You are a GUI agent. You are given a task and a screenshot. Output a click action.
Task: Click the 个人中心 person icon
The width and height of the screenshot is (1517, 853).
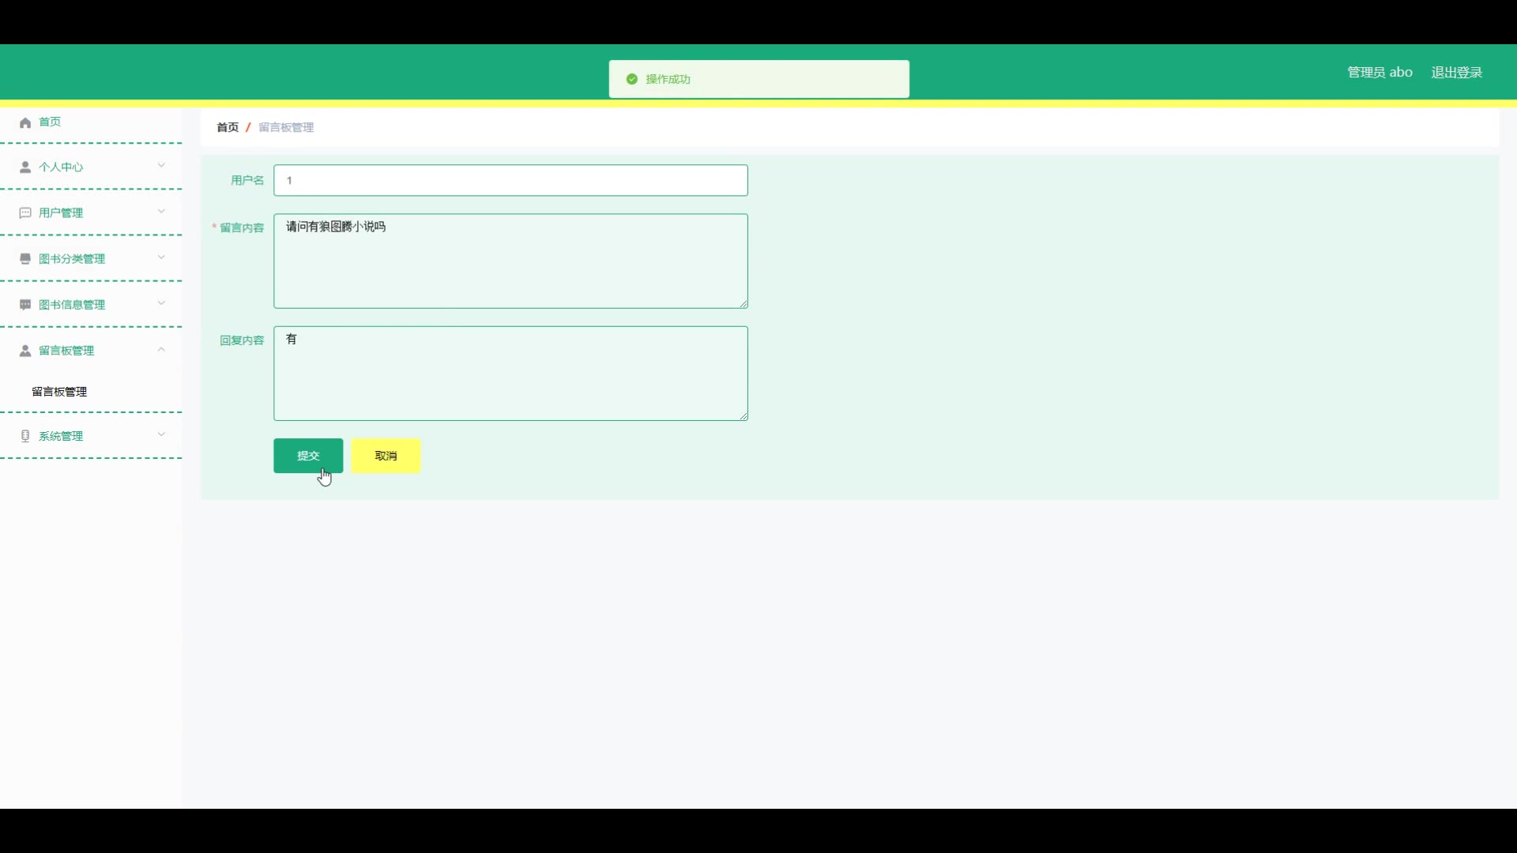point(25,167)
